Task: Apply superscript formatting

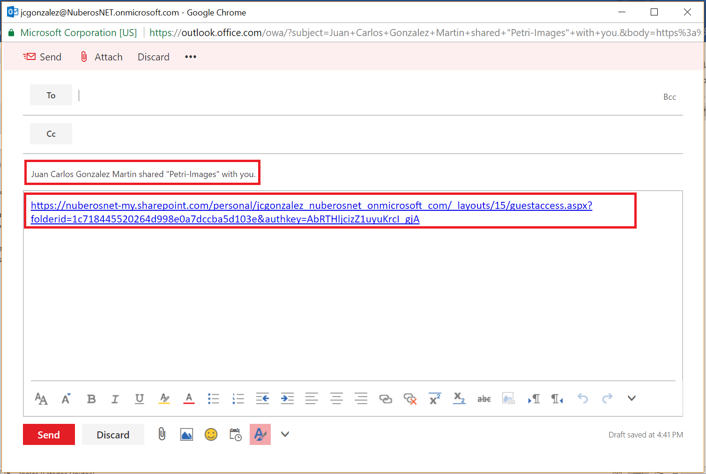Action: 435,399
